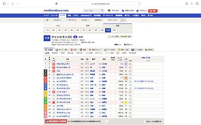Click the favorite register icon for シャマル
This screenshot has width=201, height=125.
(x=130, y=106)
